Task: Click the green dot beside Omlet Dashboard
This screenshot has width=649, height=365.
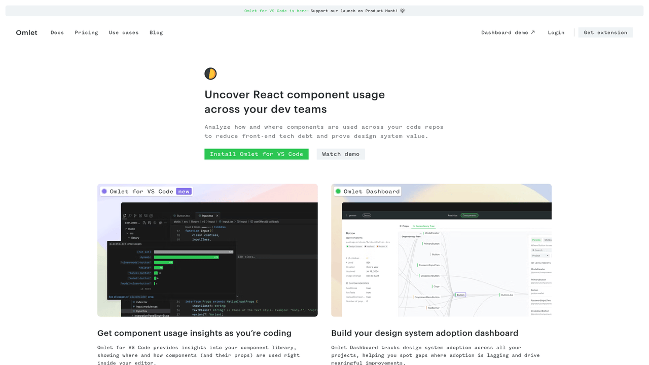Action: click(338, 192)
